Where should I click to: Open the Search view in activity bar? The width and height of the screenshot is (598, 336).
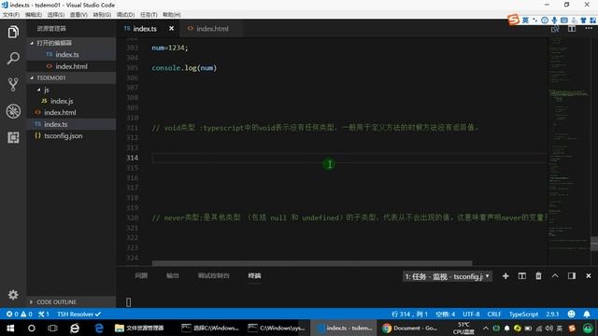click(13, 58)
